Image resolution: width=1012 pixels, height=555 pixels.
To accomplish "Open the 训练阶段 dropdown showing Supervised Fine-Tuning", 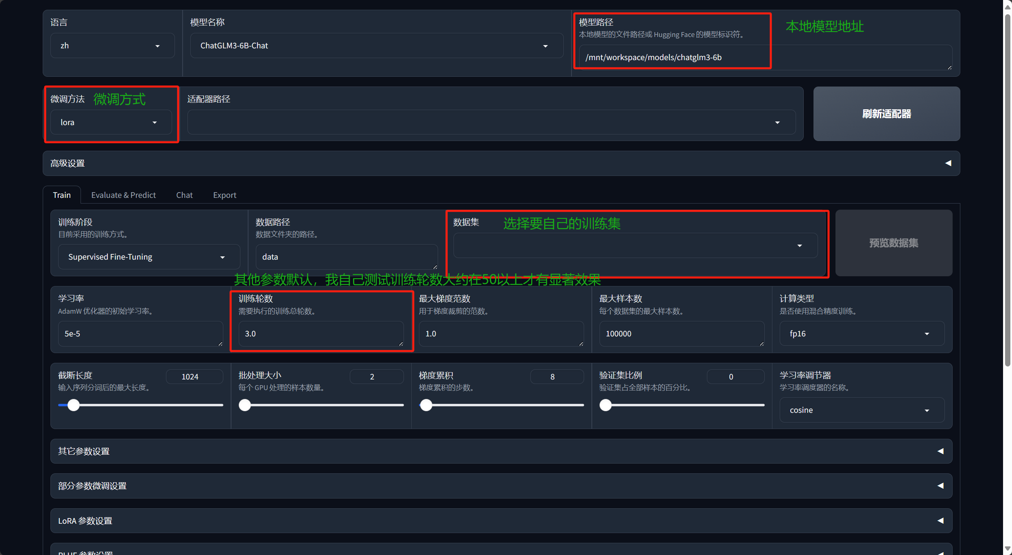I will pos(149,257).
